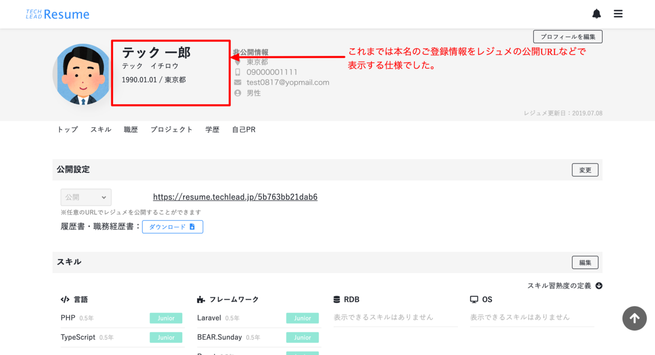Click the download file icon in ダウンロード

(192, 227)
